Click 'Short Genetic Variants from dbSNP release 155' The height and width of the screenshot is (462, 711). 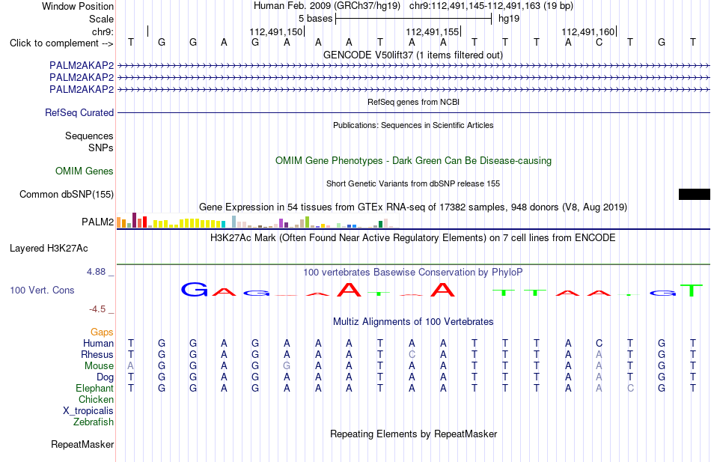point(413,183)
